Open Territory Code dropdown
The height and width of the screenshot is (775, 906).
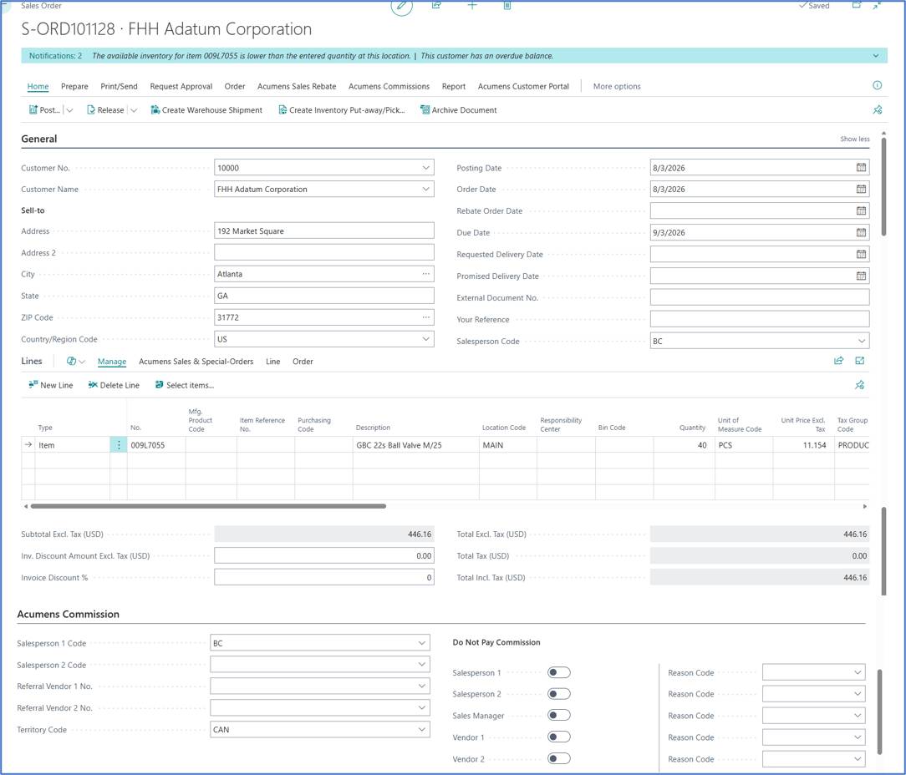422,729
